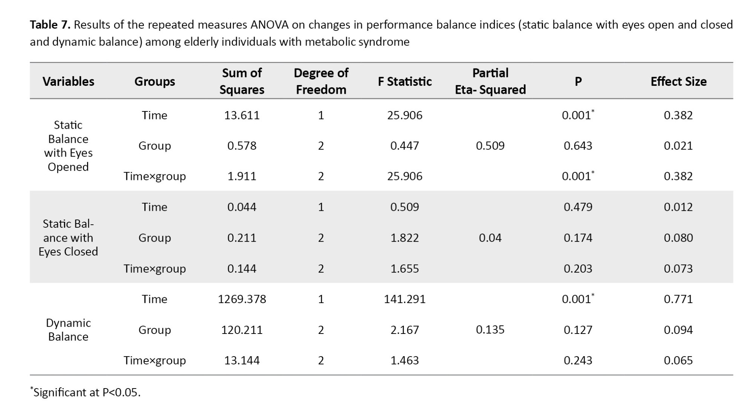Click the effect size value 0.771
Viewport: 754px width, 416px height.
coord(678,299)
